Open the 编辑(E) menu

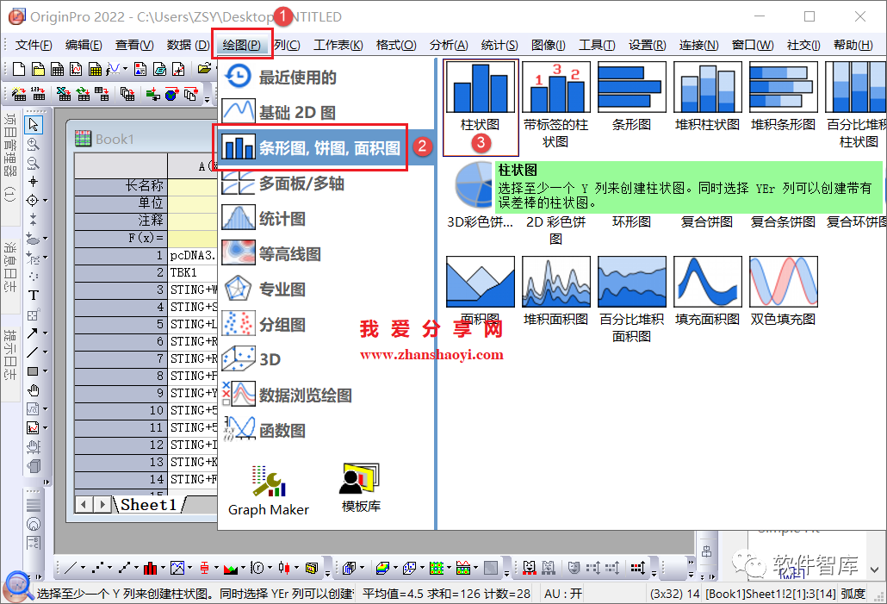tap(84, 46)
